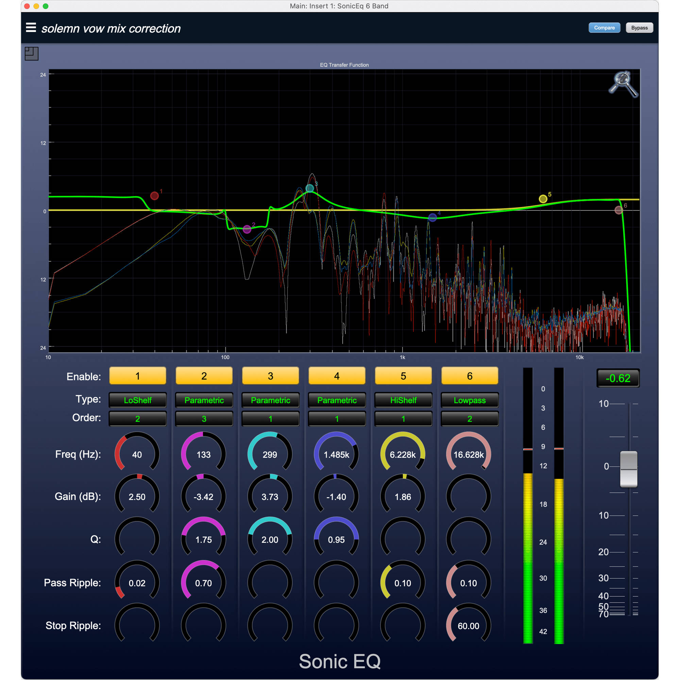
Task: Select blue band 4 node on curve
Action: (x=432, y=218)
